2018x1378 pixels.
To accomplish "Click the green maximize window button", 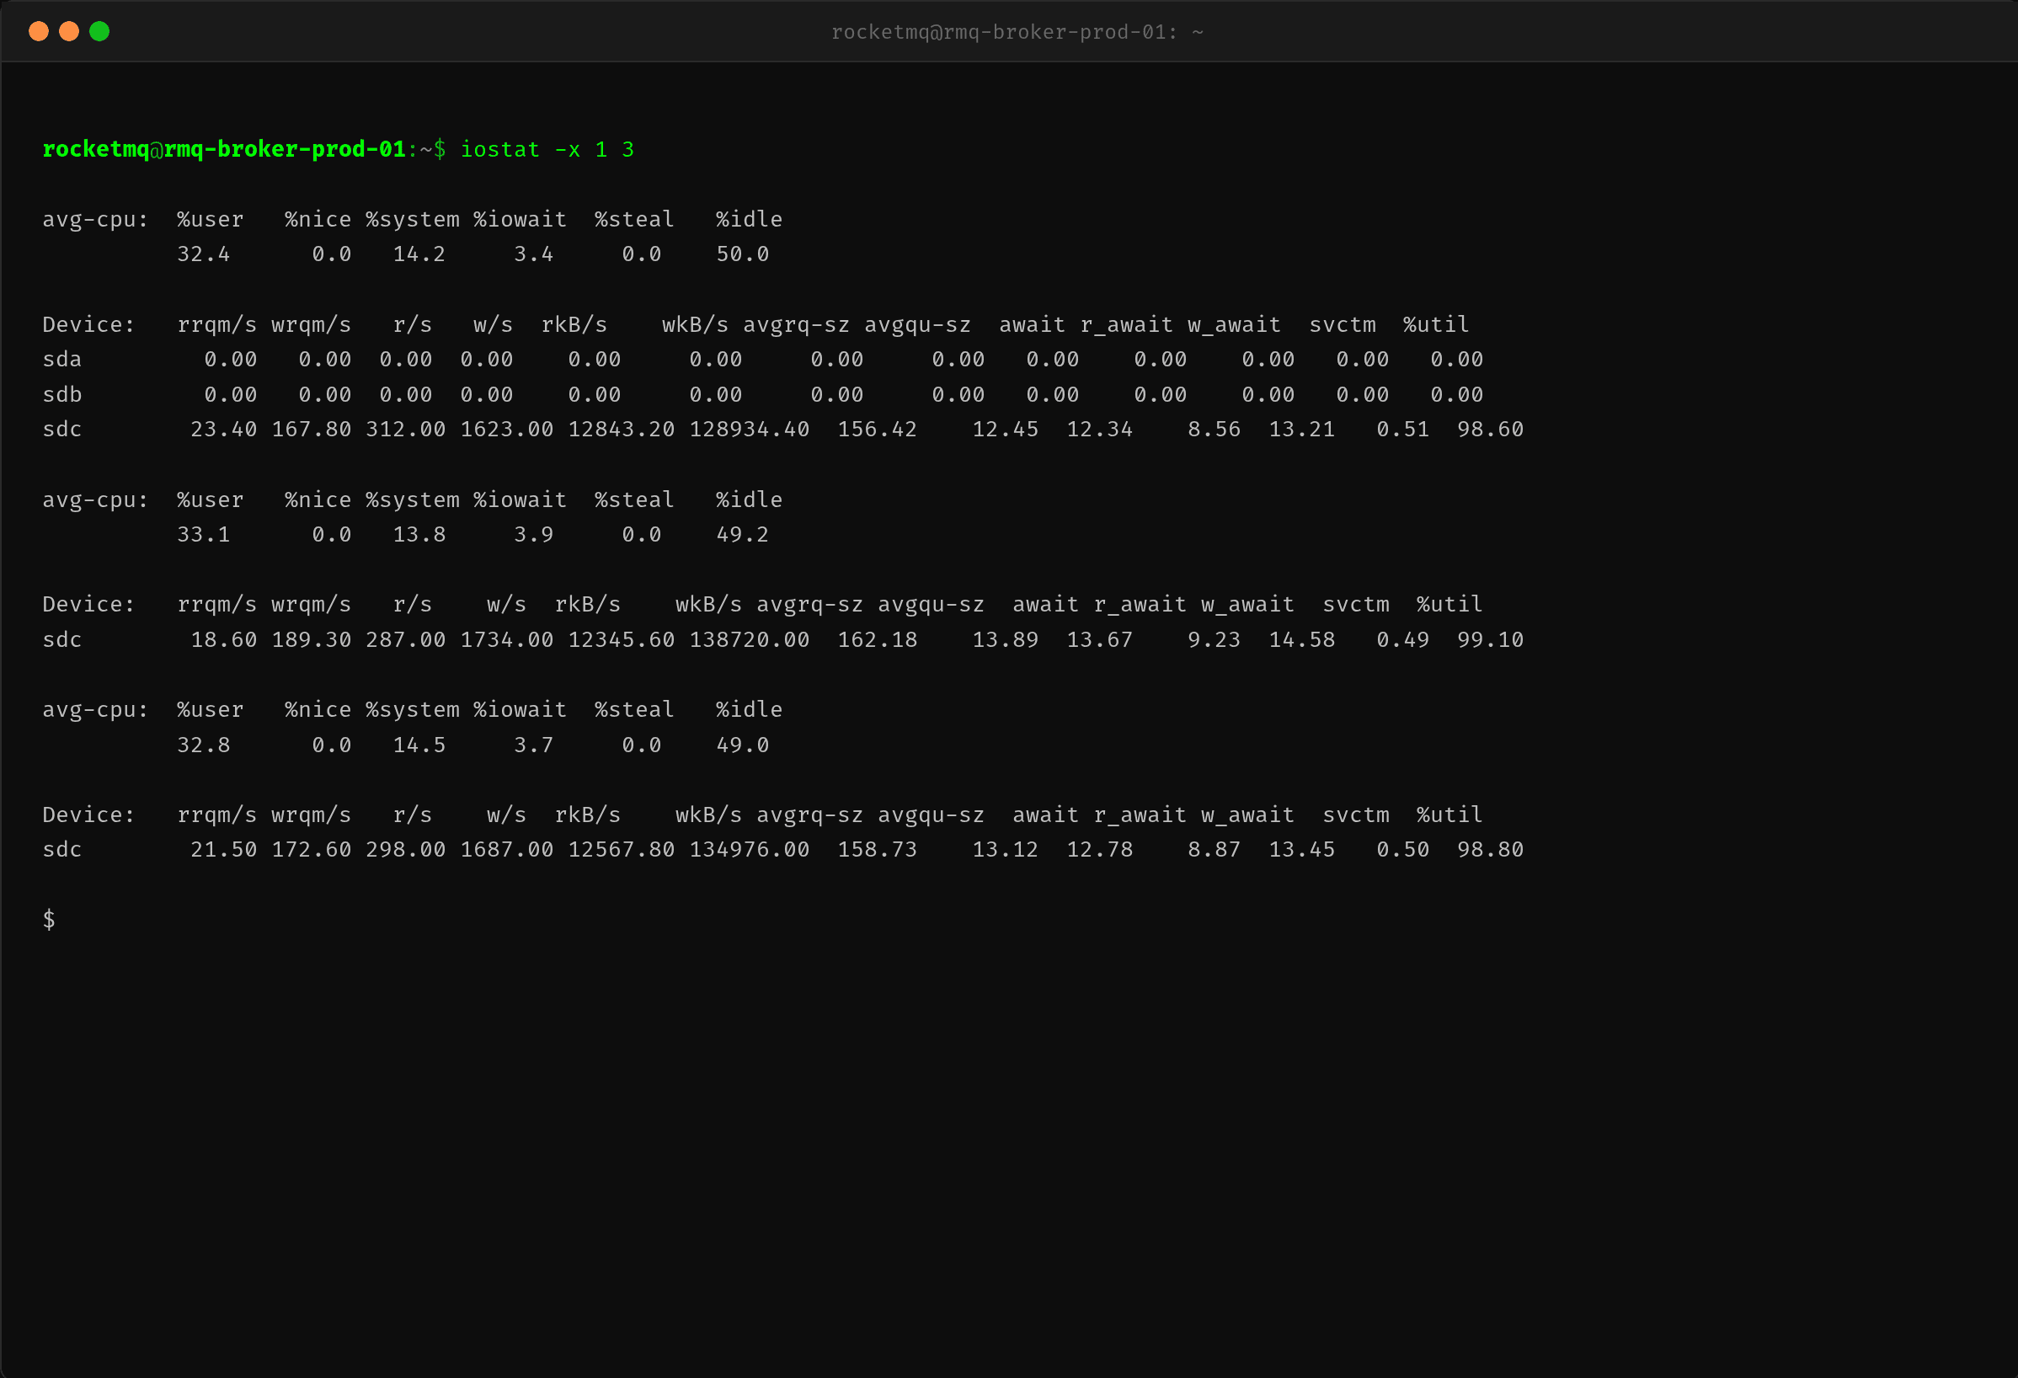I will [x=99, y=31].
